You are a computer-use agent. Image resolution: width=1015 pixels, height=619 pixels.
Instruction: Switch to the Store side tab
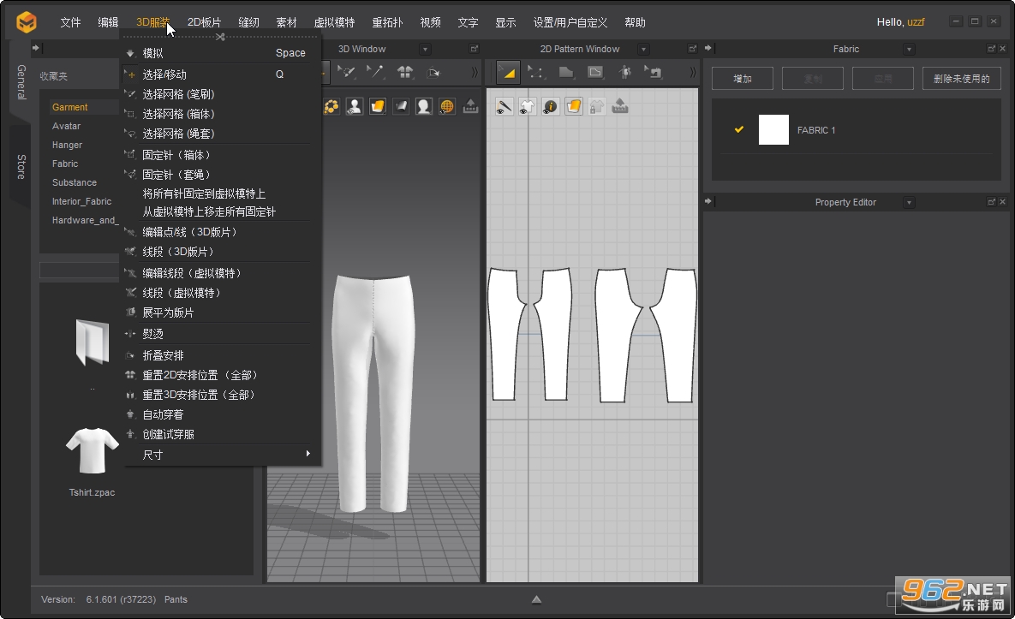click(21, 167)
